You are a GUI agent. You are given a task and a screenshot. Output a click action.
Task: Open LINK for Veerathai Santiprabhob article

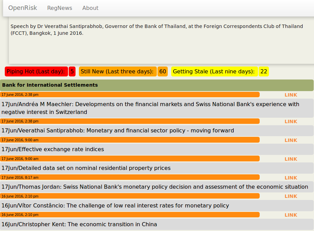(x=291, y=121)
